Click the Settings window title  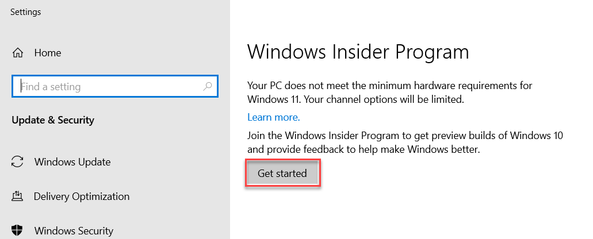pos(25,11)
